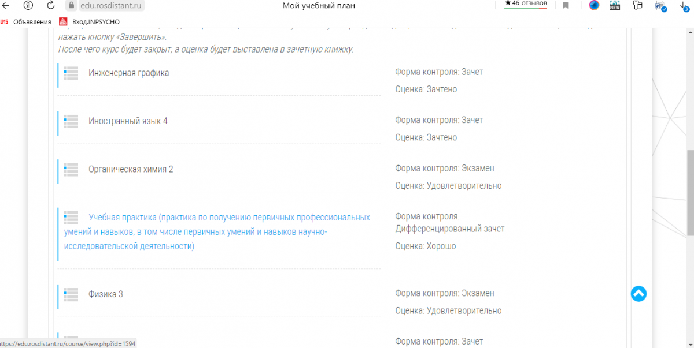Click the Word document extension icon

(660, 6)
